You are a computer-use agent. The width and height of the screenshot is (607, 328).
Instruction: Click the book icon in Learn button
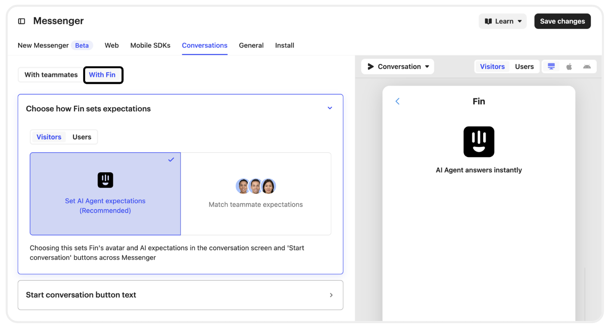(x=488, y=21)
